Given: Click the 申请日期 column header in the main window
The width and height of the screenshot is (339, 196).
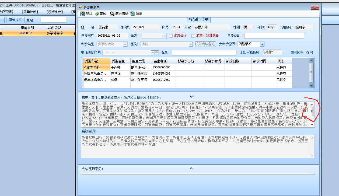Looking at the screenshot, I should 32,27.
